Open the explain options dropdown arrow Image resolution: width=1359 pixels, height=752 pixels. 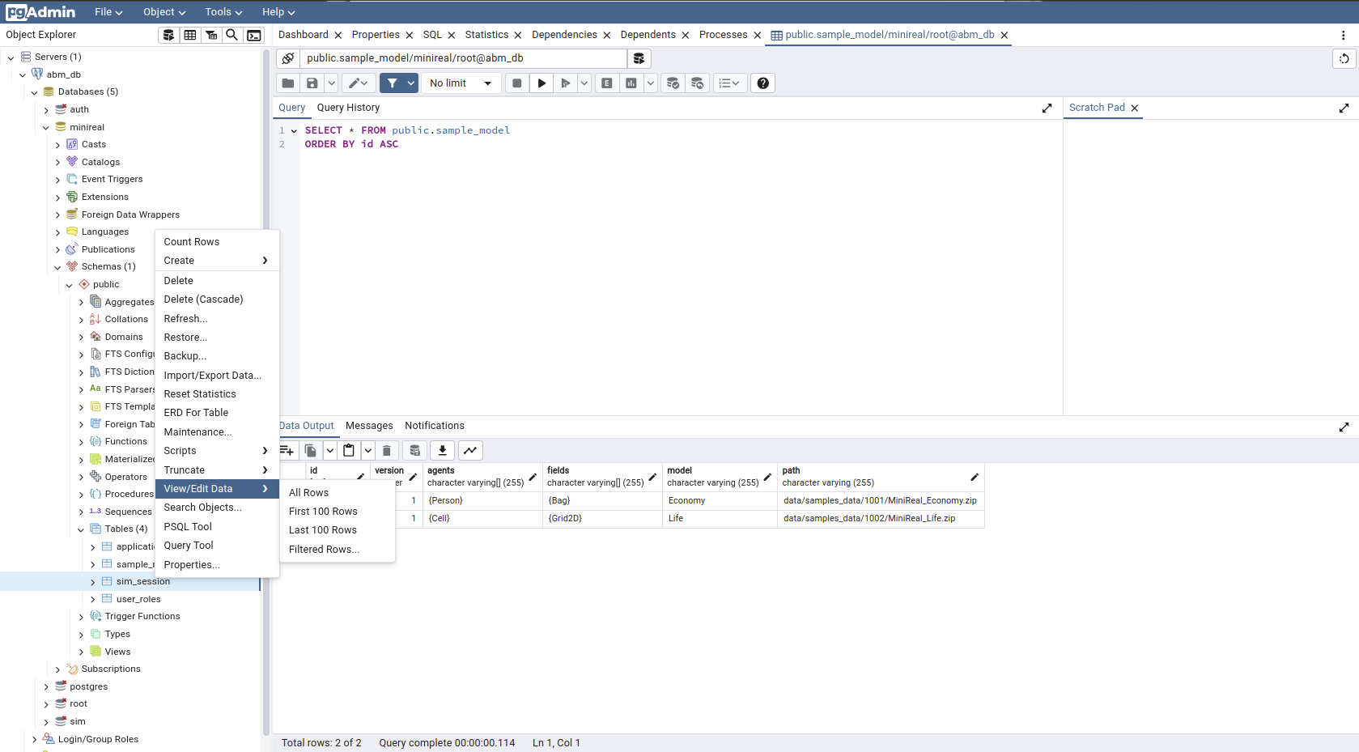click(x=650, y=83)
